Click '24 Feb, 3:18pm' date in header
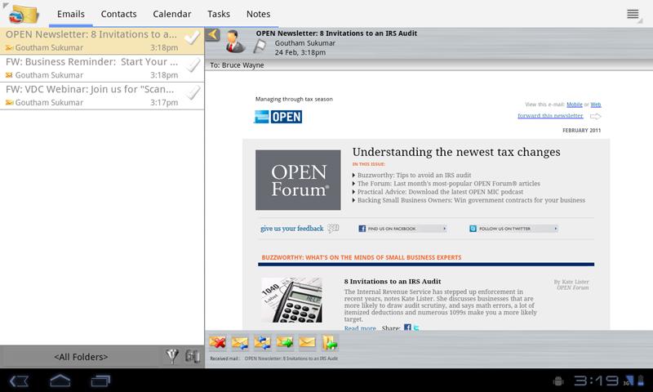Image resolution: width=653 pixels, height=392 pixels. pos(300,52)
